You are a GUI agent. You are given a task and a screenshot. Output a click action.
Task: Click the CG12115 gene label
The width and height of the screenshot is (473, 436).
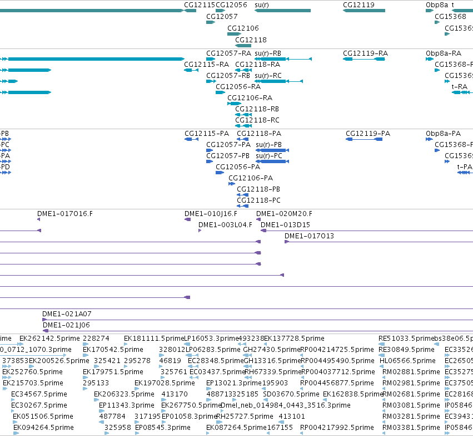200,5
